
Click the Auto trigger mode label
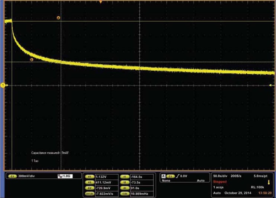[x=201, y=181]
